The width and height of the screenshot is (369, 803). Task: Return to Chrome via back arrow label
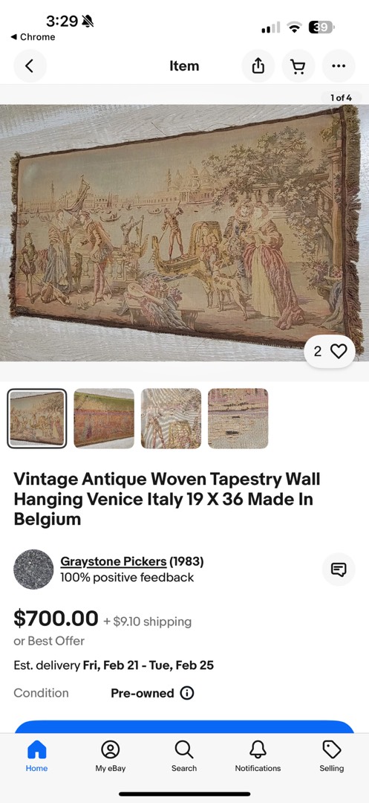(x=33, y=37)
